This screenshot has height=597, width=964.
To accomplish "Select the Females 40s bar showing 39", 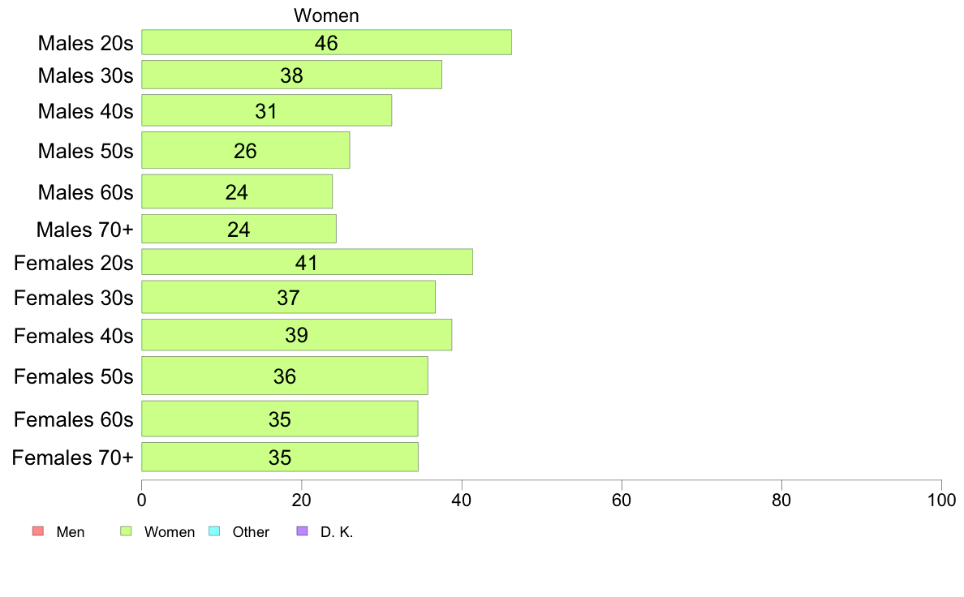I will [x=297, y=335].
